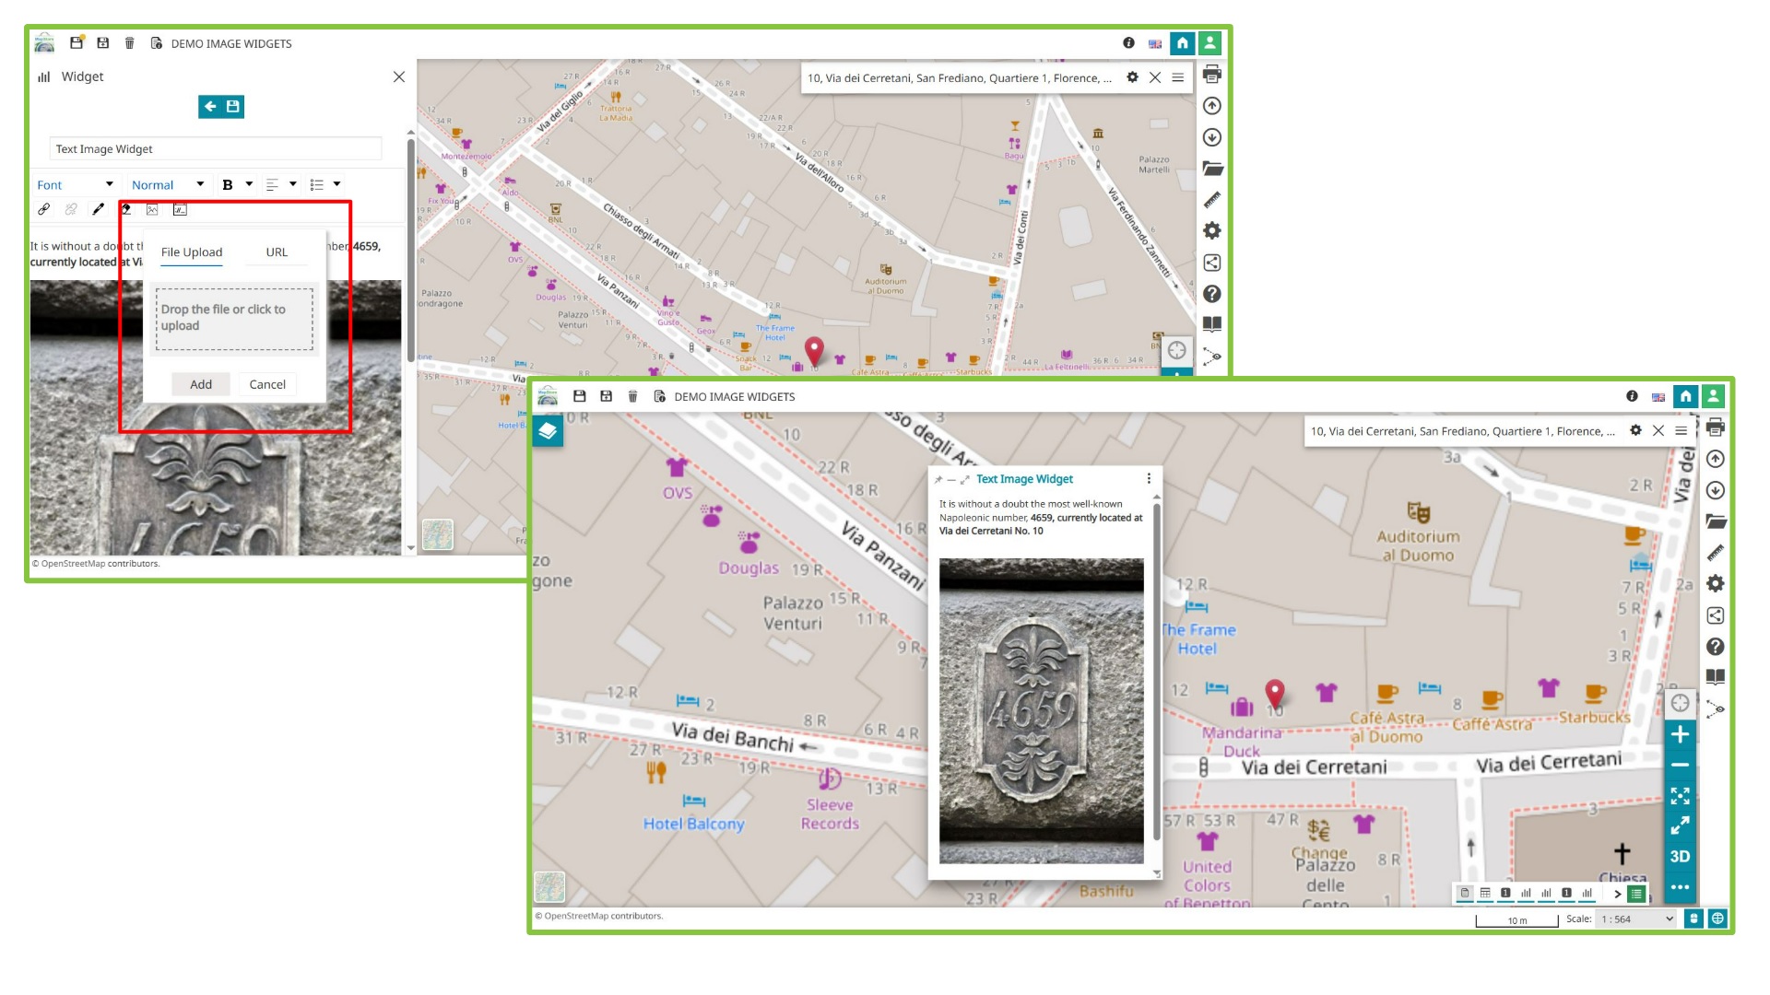Click the insert link icon in the editor
This screenshot has width=1770, height=995.
pyautogui.click(x=43, y=209)
